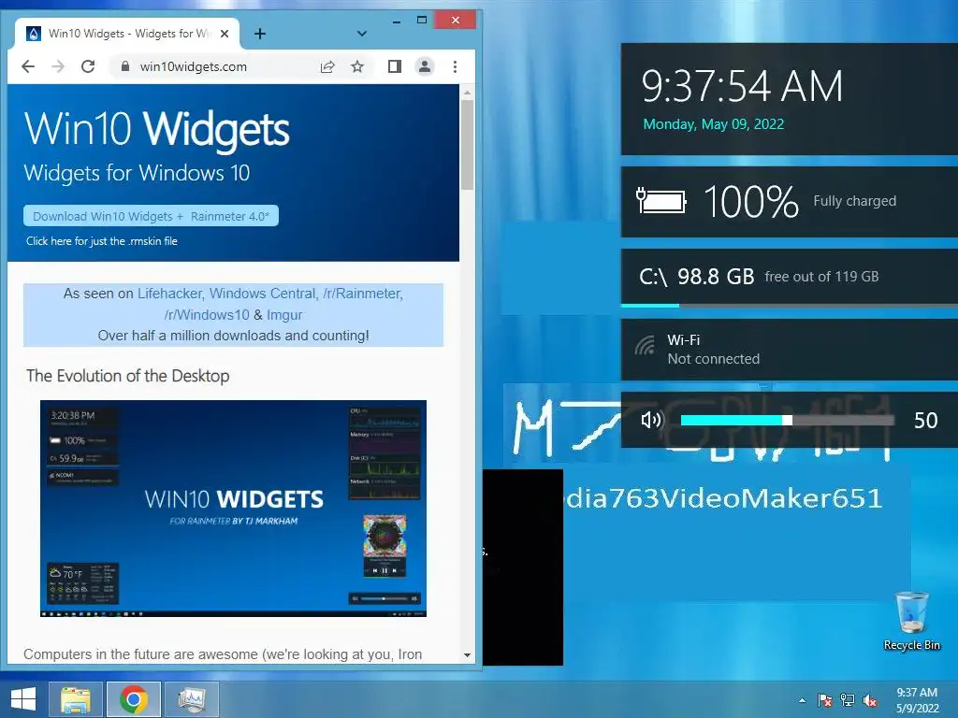Viewport: 958px width, 718px height.
Task: Click the scrollbar up arrow
Action: 468,93
